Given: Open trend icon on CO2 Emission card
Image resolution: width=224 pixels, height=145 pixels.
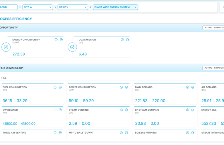Looking at the screenshot, I should pyautogui.click(x=127, y=40).
